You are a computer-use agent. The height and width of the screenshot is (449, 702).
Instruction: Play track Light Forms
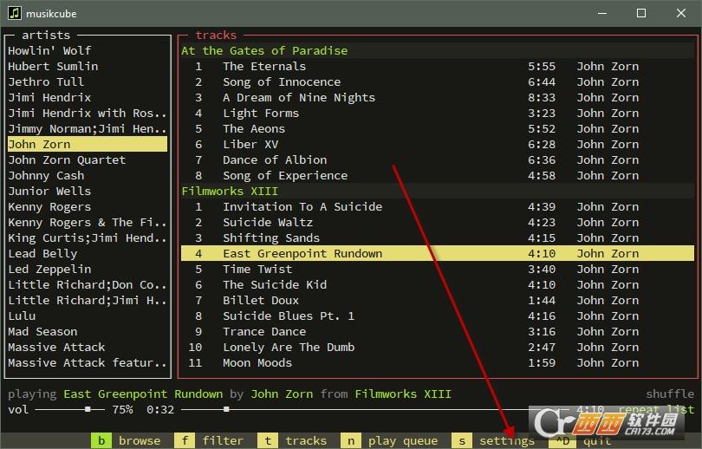pos(438,113)
